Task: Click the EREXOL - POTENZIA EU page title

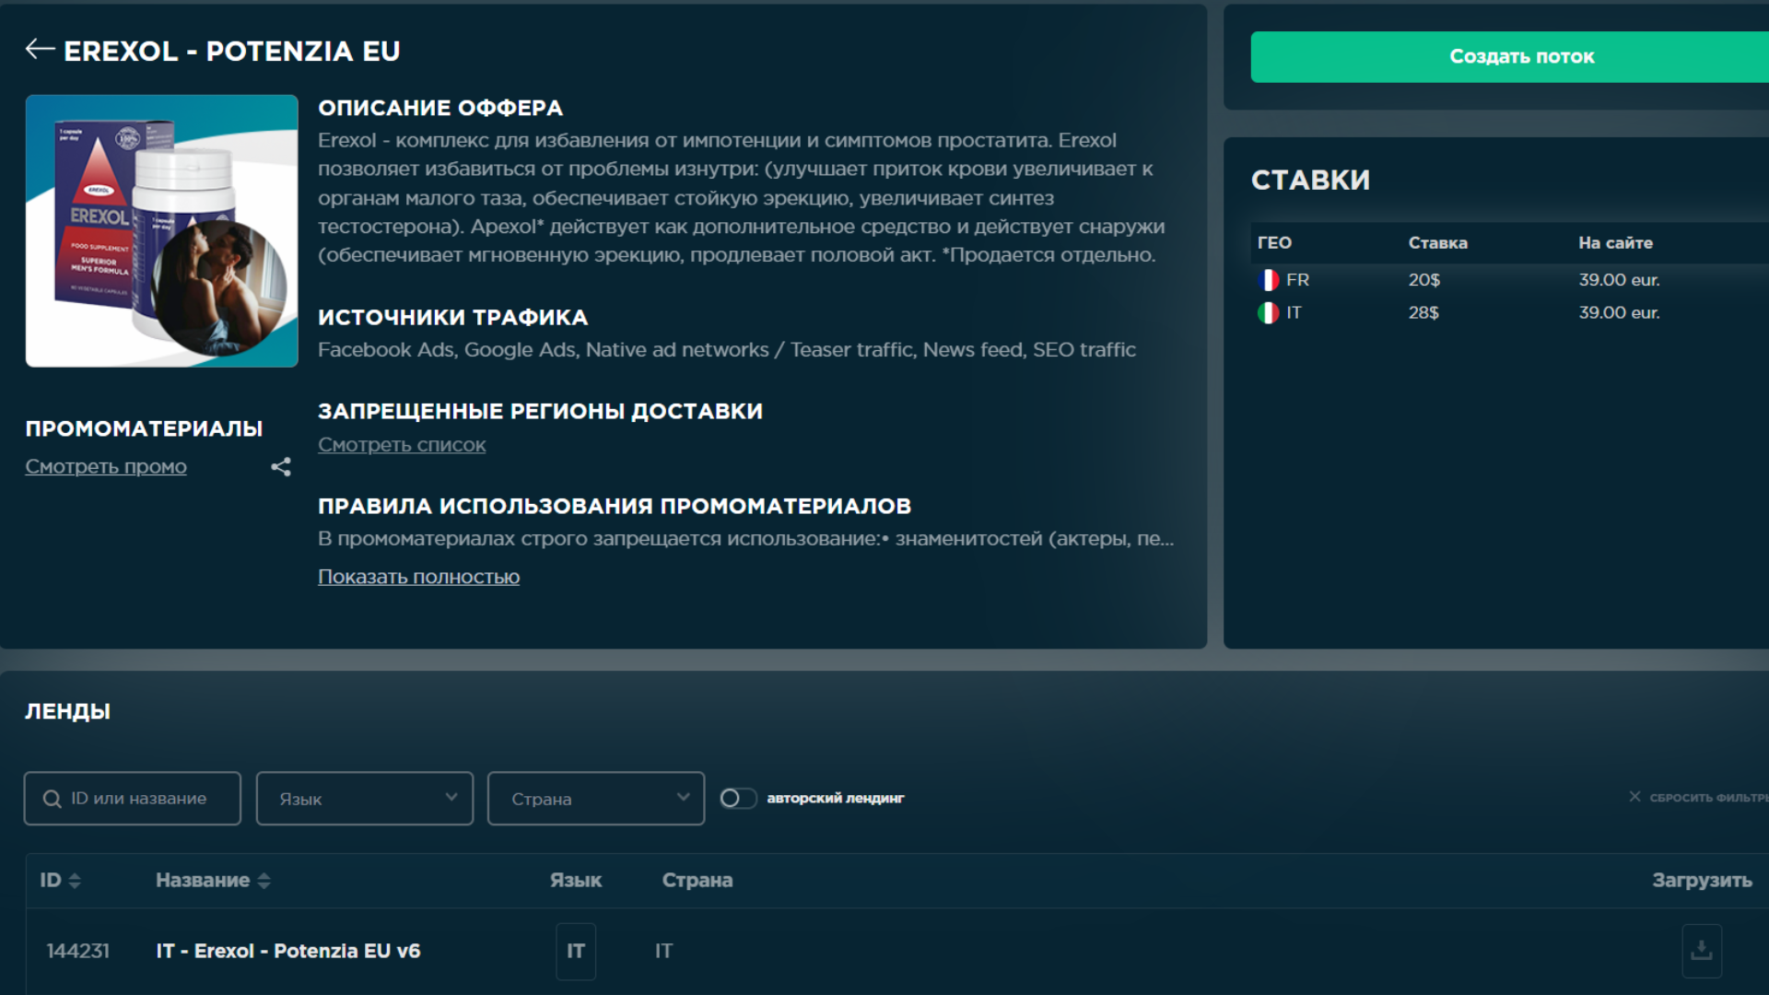Action: click(232, 52)
